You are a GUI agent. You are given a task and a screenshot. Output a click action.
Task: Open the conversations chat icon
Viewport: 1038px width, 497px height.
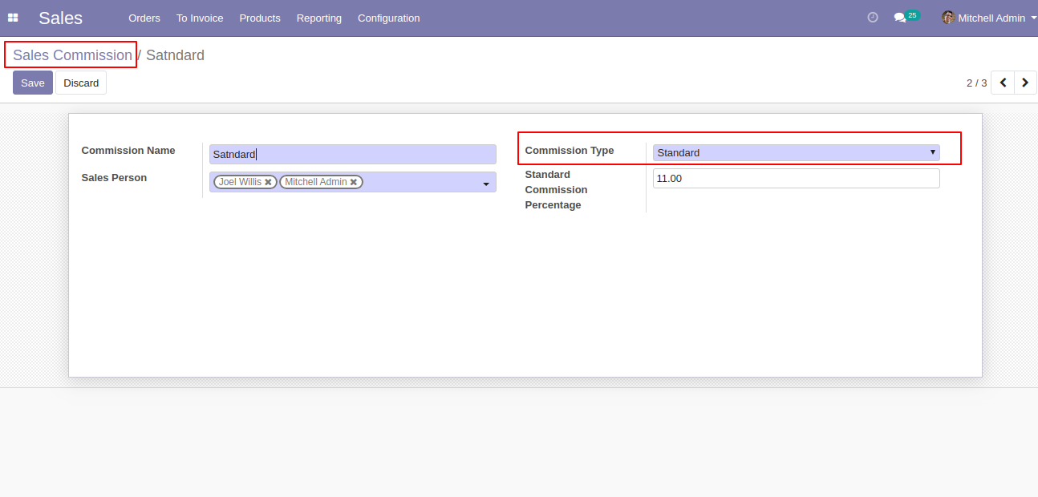[x=899, y=18]
